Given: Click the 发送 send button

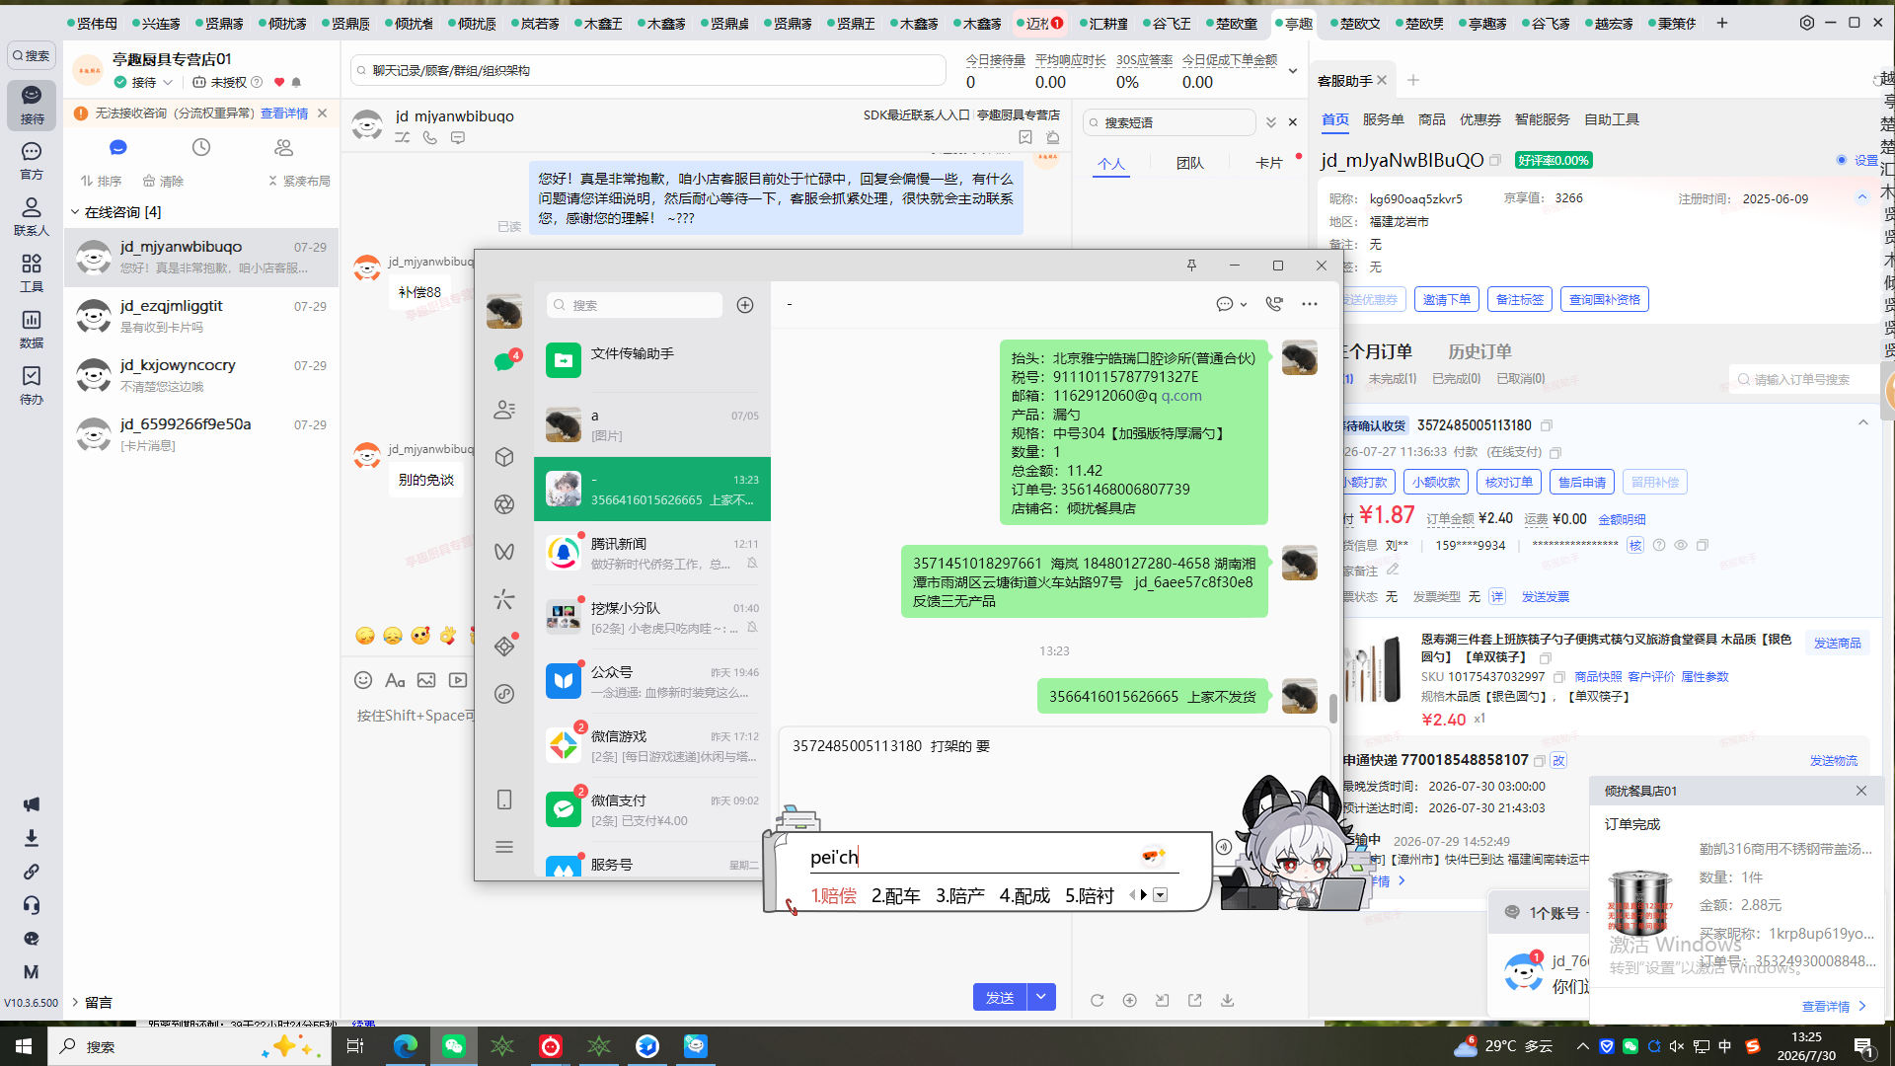Looking at the screenshot, I should (x=1000, y=997).
